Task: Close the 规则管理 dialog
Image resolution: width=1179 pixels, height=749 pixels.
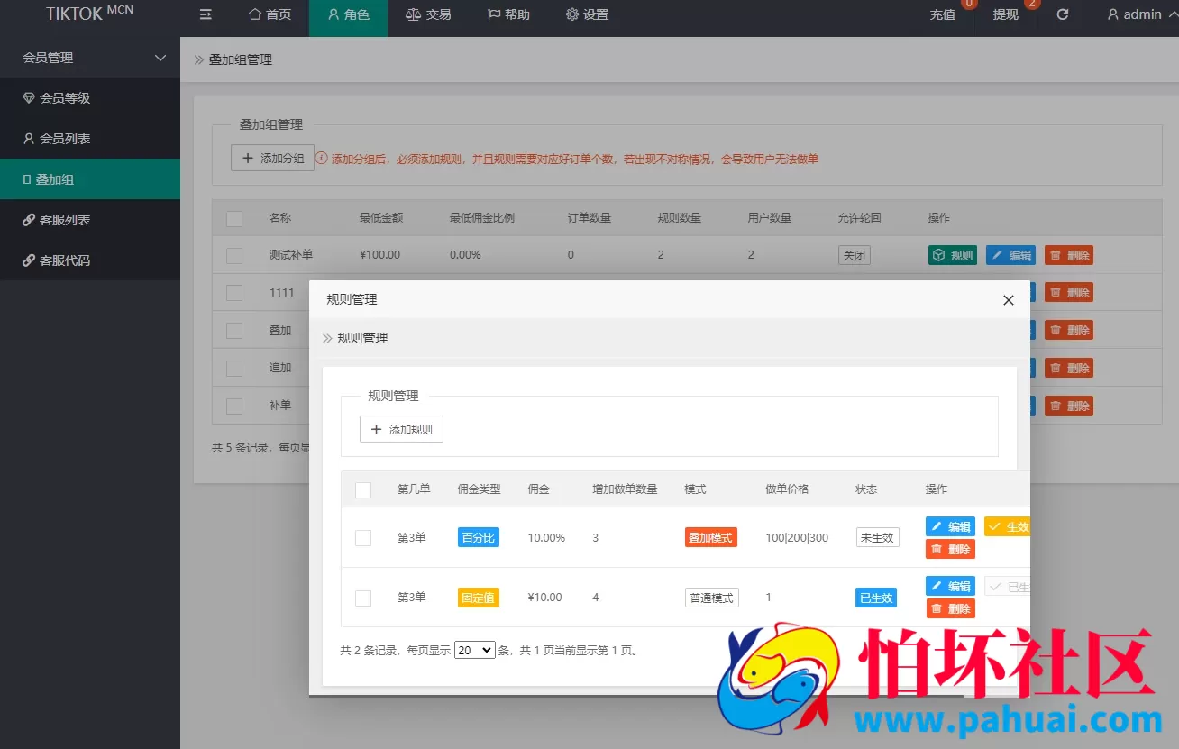Action: coord(1009,300)
